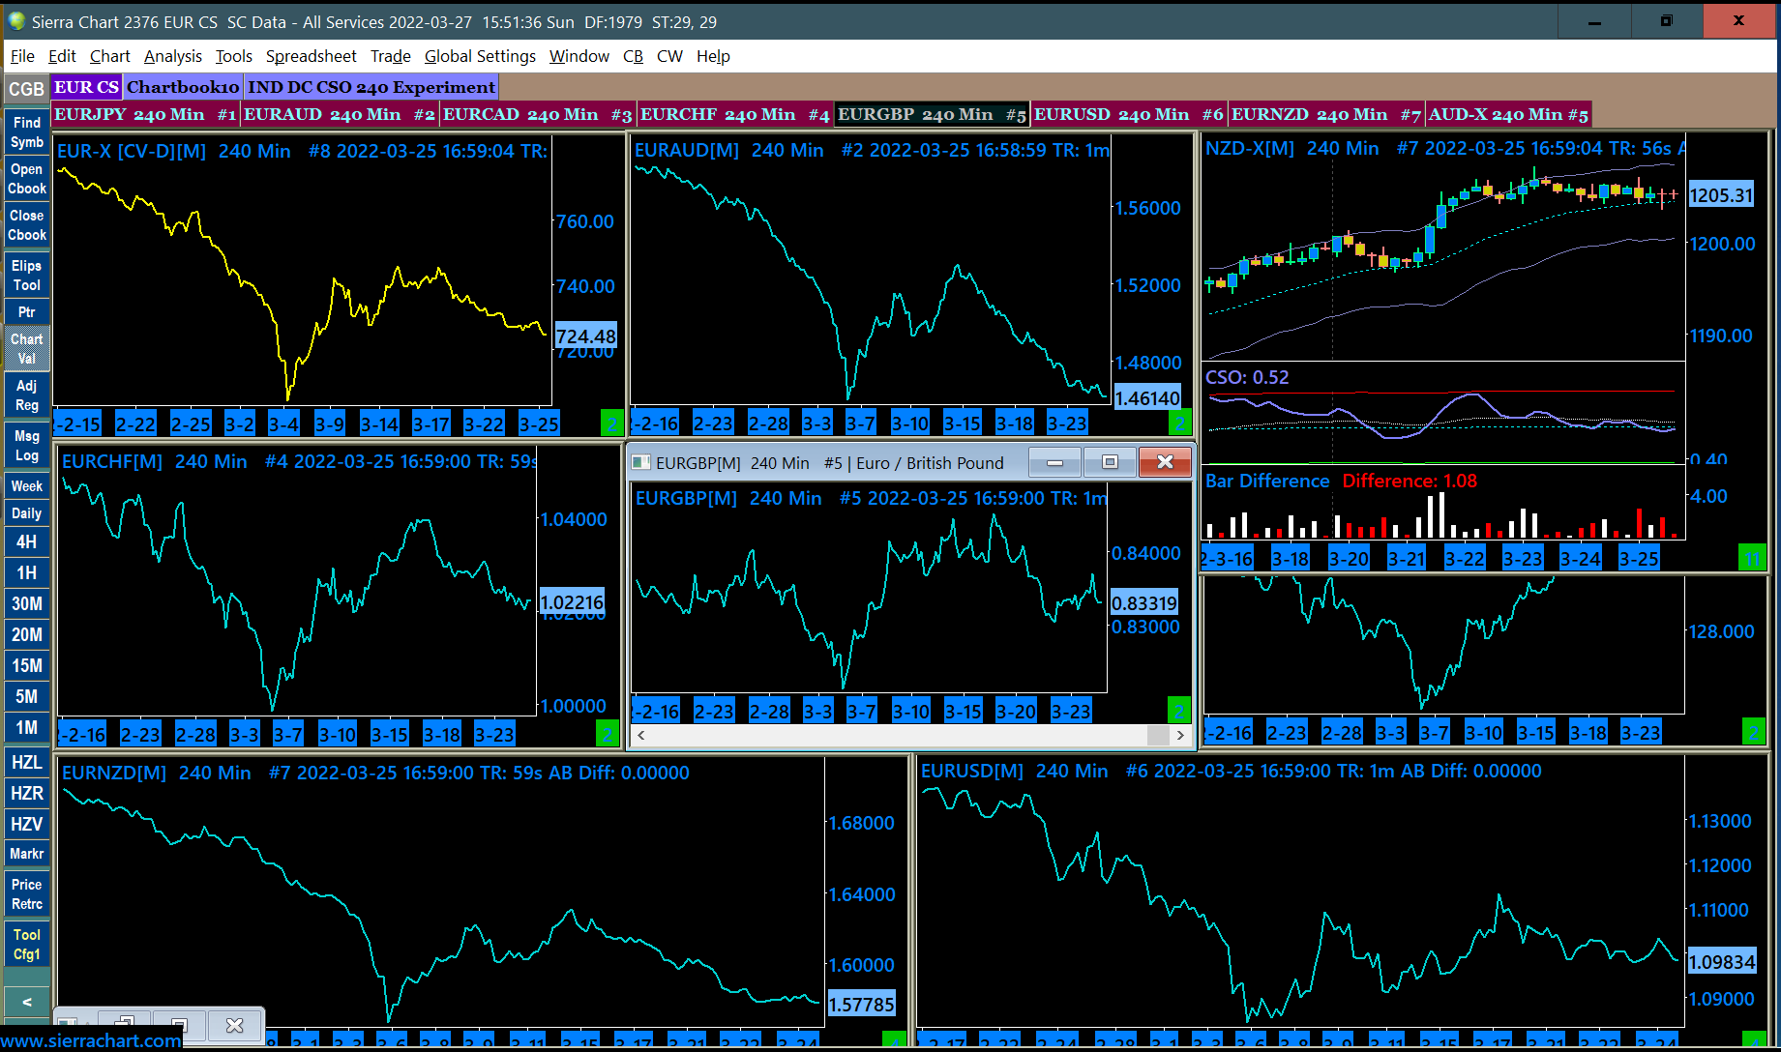Screen dimensions: 1781x1052
Task: Toggle the Chart Val tool
Action: [27, 348]
